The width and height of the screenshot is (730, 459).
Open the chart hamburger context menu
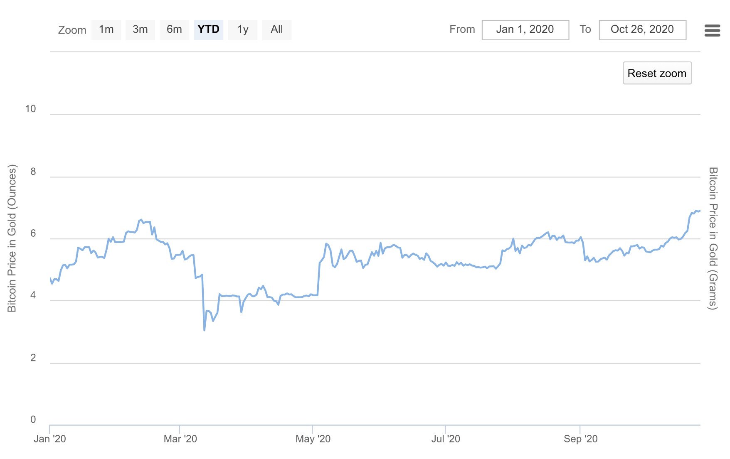pos(712,30)
